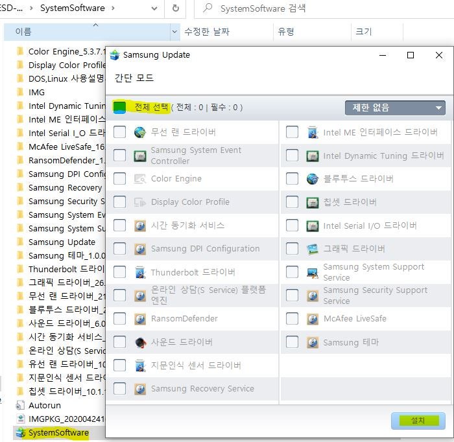
Task: Open the 이름 column filter dropdown arrow
Action: pyautogui.click(x=174, y=32)
